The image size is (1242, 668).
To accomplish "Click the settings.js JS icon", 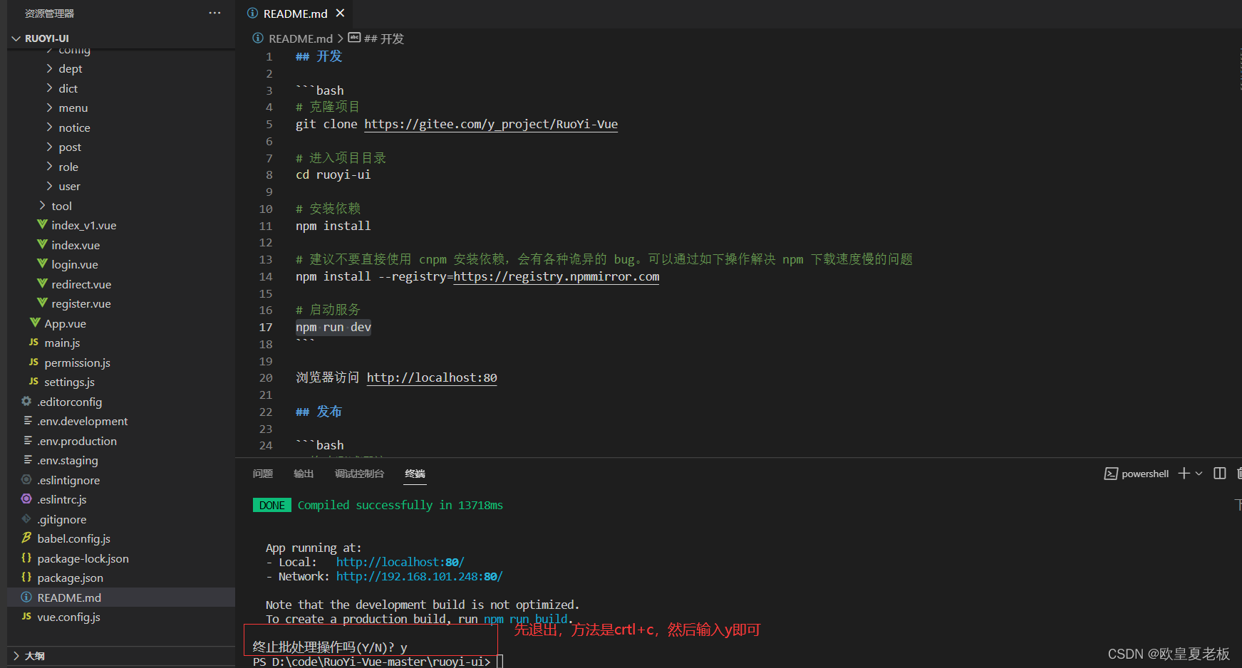I will pos(33,382).
